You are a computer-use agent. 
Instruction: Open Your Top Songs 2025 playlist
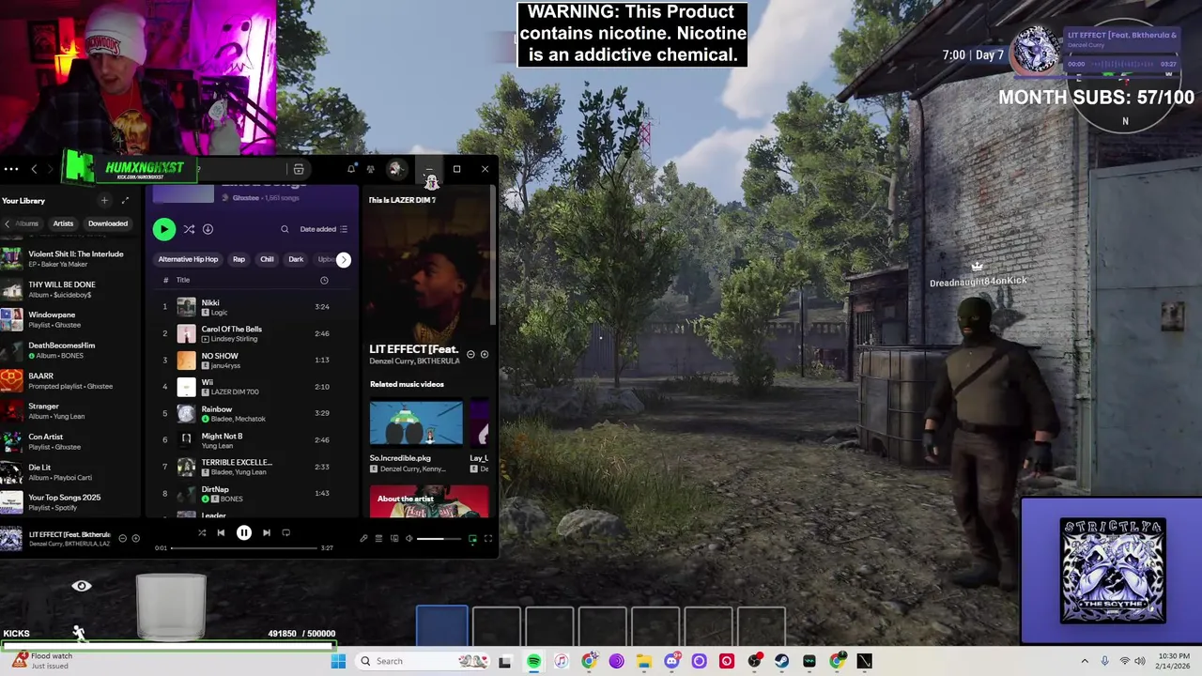coord(71,502)
